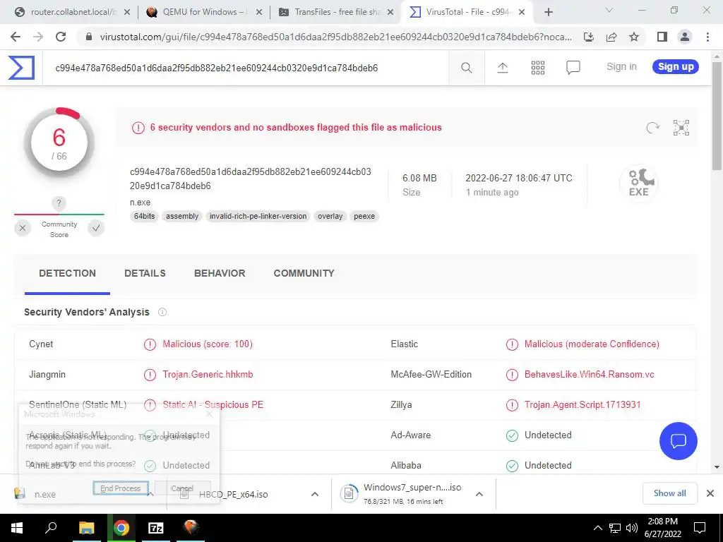
Task: Click the Trojan.Generic.hhkmb detection text
Action: coord(208,374)
